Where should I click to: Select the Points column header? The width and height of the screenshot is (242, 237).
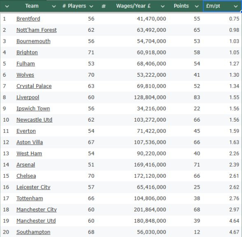181,6
